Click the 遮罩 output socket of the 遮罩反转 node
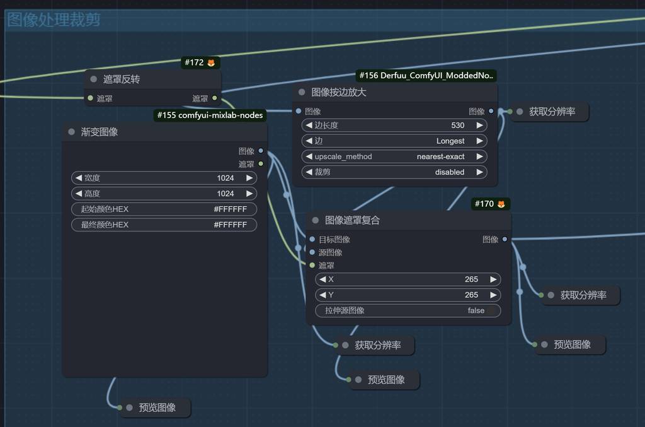The width and height of the screenshot is (645, 427). 215,98
